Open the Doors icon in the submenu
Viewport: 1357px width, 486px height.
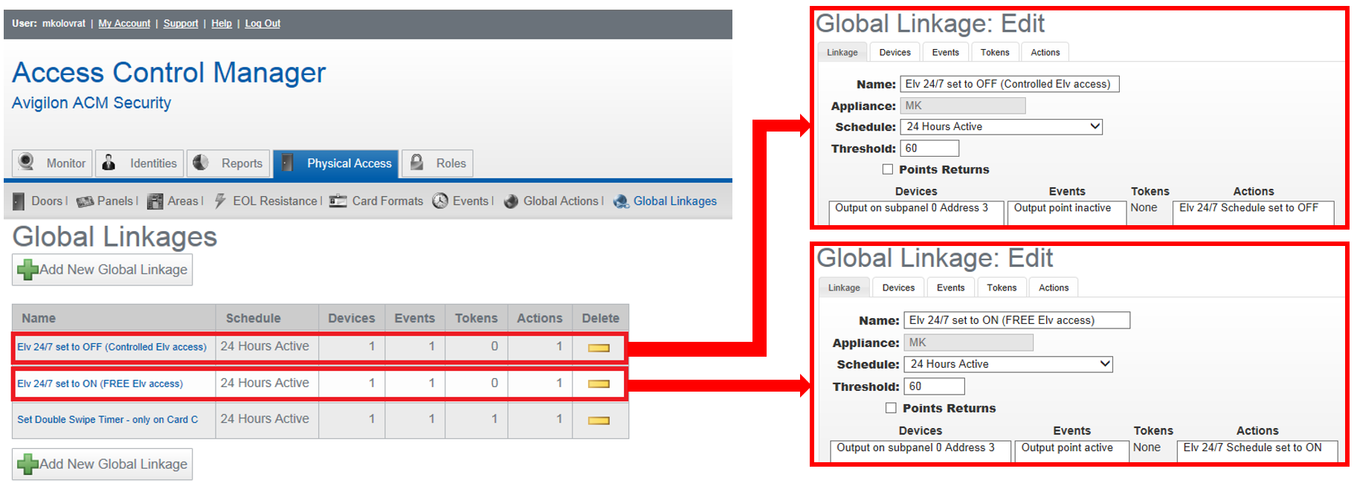click(19, 201)
